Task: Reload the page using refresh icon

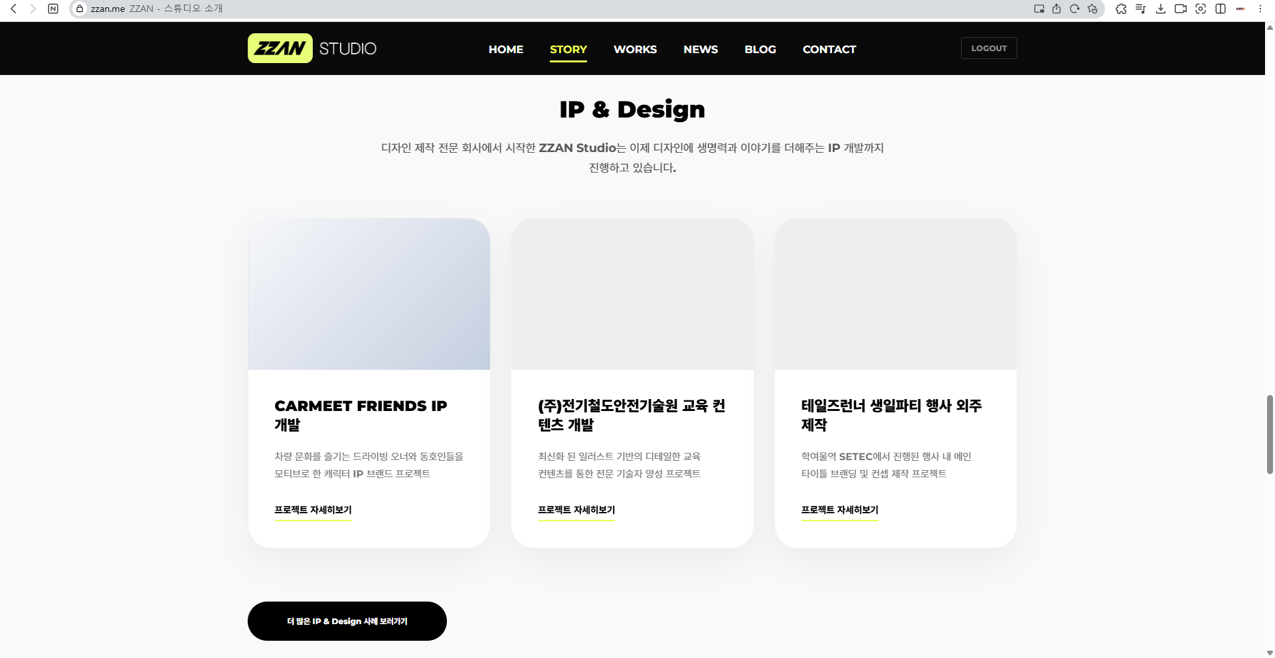Action: click(x=1074, y=9)
